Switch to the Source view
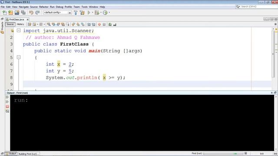Viewport: 278px width, 156px height. (10, 24)
